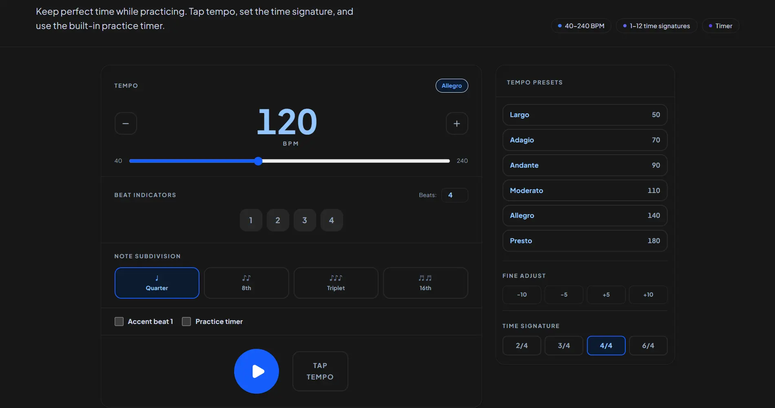Image resolution: width=775 pixels, height=408 pixels.
Task: Select 16th note subdivision
Action: tap(425, 283)
